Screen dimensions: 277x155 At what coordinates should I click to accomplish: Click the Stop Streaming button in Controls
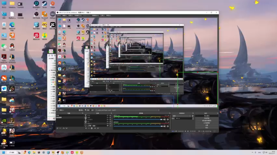pyautogui.click(x=207, y=116)
